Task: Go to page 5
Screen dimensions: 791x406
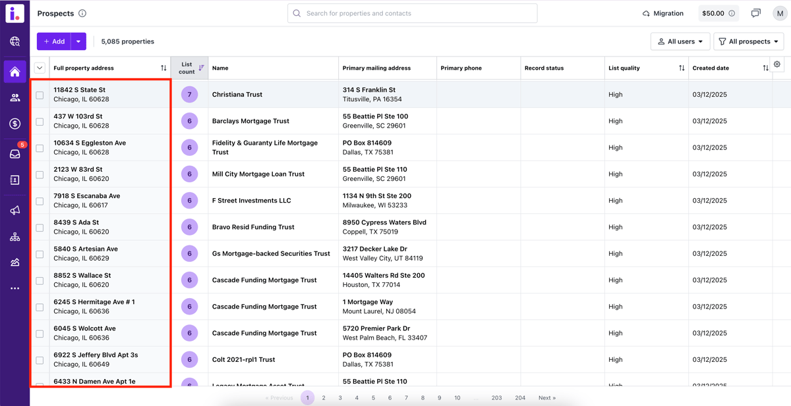Action: point(373,398)
